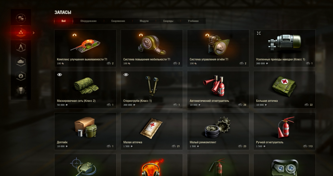Switch to the Оборудование tab
The height and width of the screenshot is (176, 333).
click(88, 21)
